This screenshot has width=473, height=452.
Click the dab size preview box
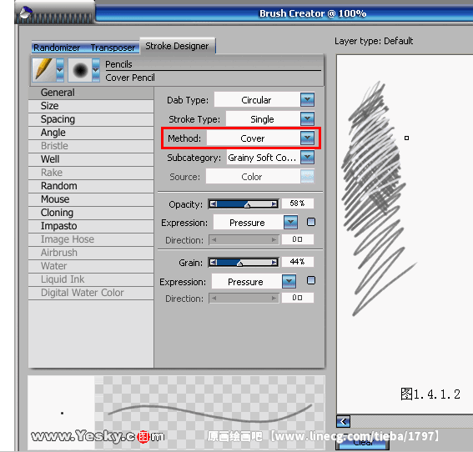pos(61,413)
